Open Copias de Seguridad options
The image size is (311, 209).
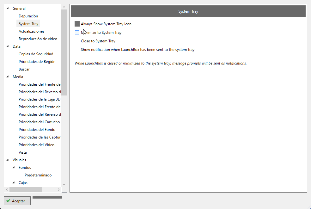[x=36, y=54]
